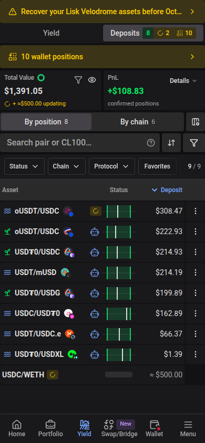Focus the Search pair or CL100 field
Image resolution: width=205 pixels, height=443 pixels.
pos(80,143)
